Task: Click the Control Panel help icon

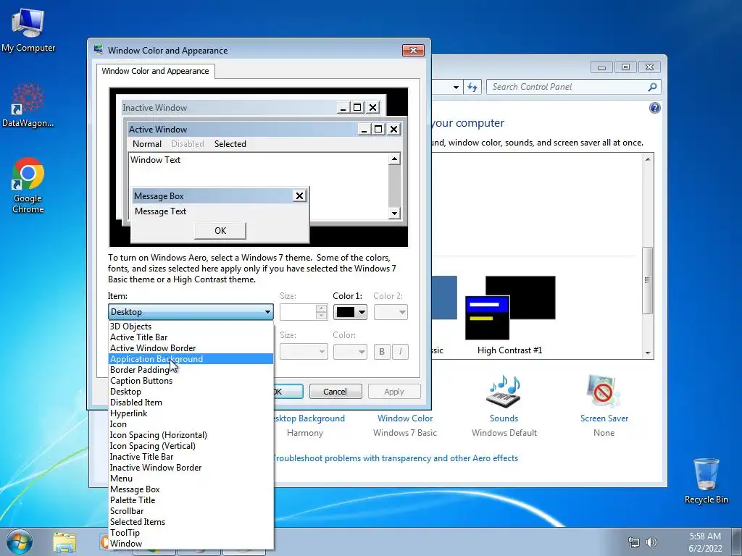Action: [x=654, y=109]
